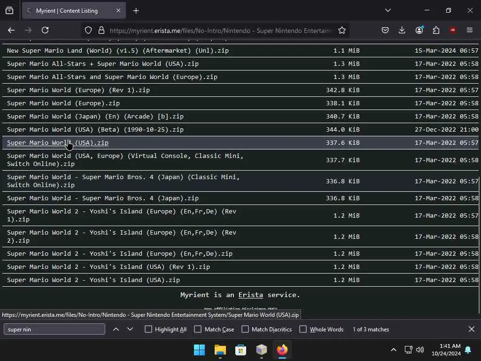Download Super Mario World (Europe).zip

tap(63, 103)
